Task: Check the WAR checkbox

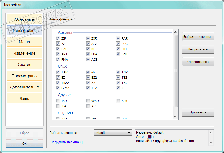Action: coord(88,101)
